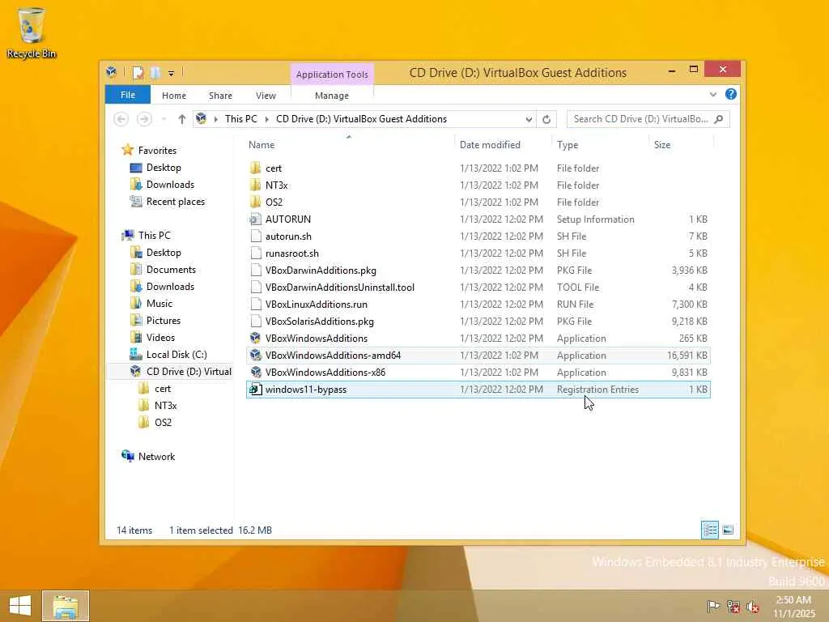This screenshot has height=622, width=829.
Task: Click the Properties icon in quick access toolbar
Action: click(138, 72)
